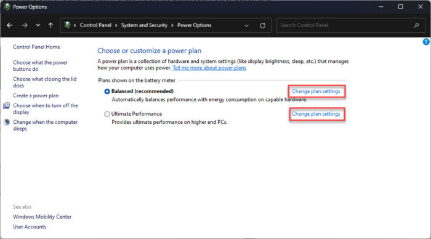Go up one level with the up arrow
This screenshot has height=239, width=431.
click(x=50, y=25)
